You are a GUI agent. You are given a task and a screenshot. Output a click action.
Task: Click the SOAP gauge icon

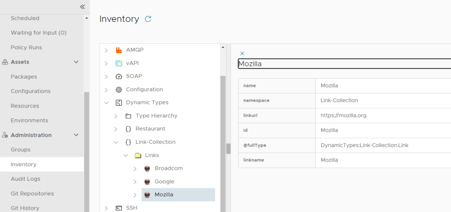click(x=118, y=76)
